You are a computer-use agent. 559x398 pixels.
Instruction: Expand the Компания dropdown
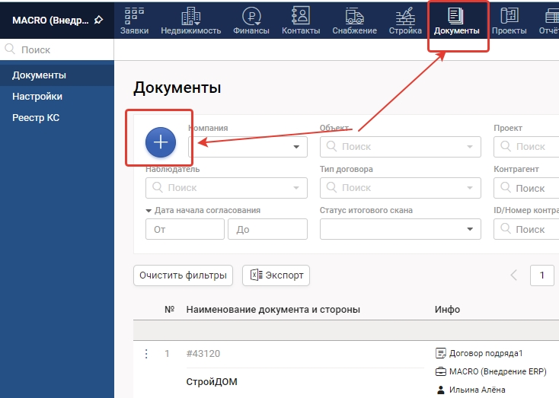point(296,147)
